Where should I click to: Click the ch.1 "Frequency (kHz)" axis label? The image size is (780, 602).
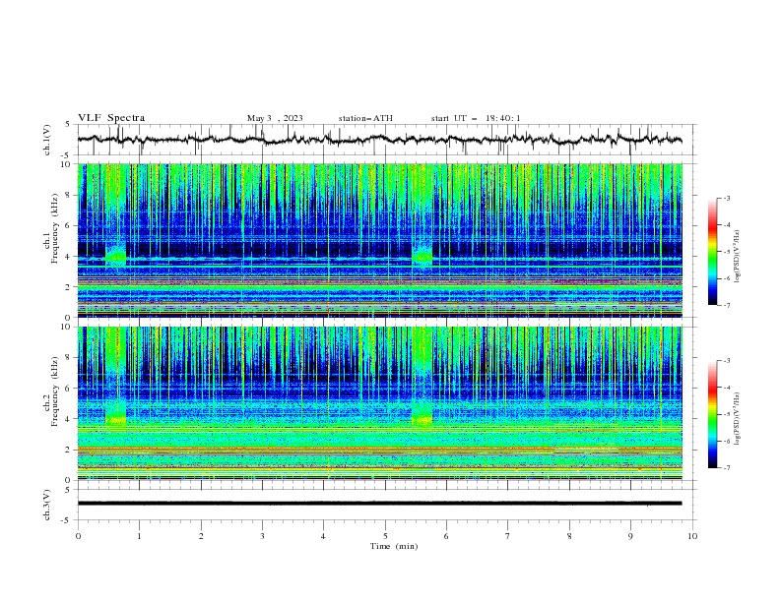[55, 229]
